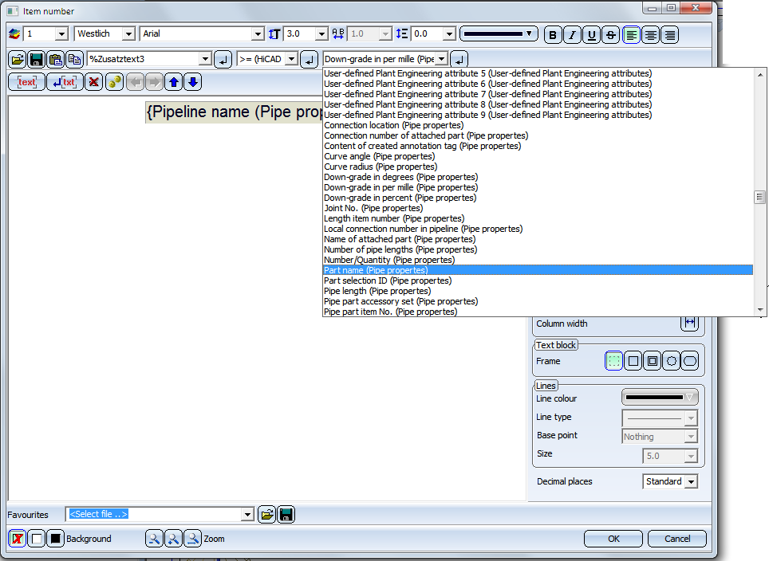Screen dimensions: 769x561
Task: Pick the black background colour swatch
Action: tap(55, 539)
